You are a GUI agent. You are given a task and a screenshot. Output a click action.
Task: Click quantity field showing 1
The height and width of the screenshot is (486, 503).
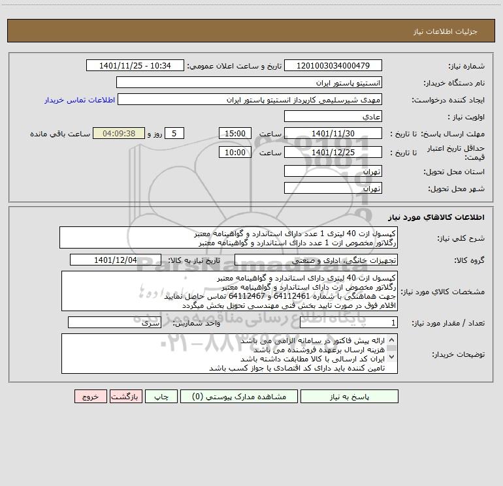pyautogui.click(x=349, y=323)
